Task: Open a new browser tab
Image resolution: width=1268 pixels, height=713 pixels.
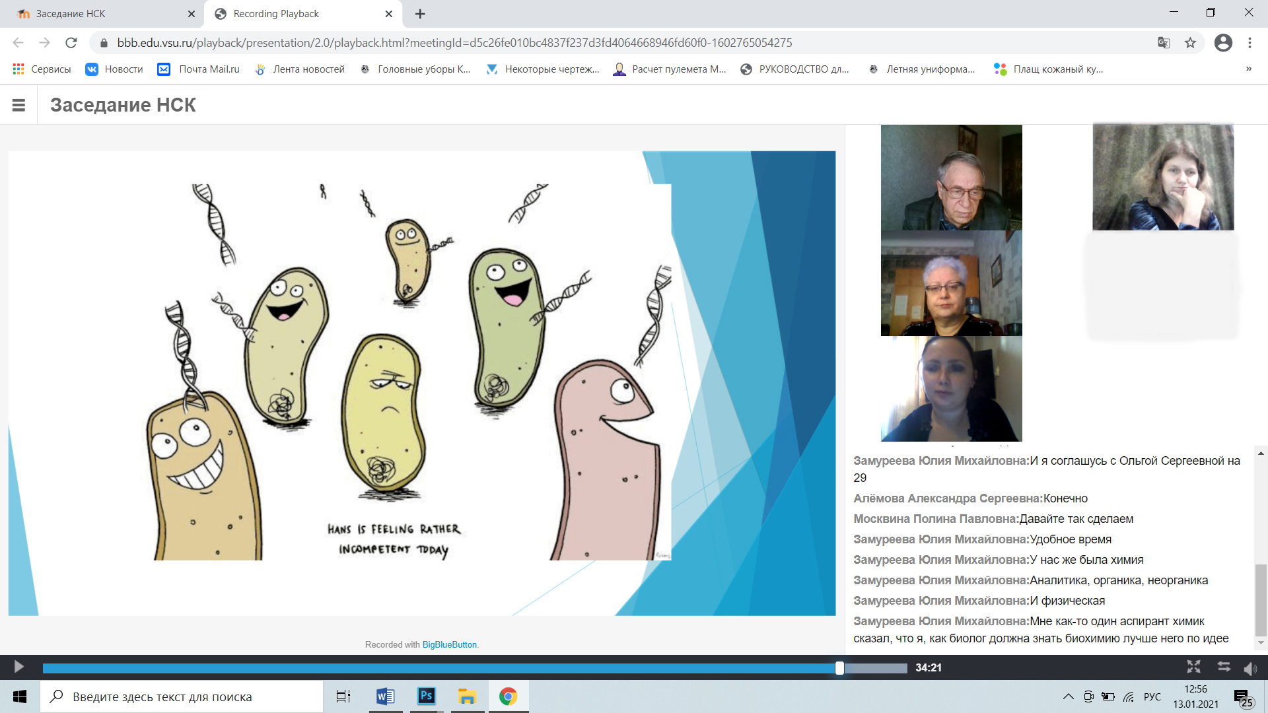Action: pos(420,14)
